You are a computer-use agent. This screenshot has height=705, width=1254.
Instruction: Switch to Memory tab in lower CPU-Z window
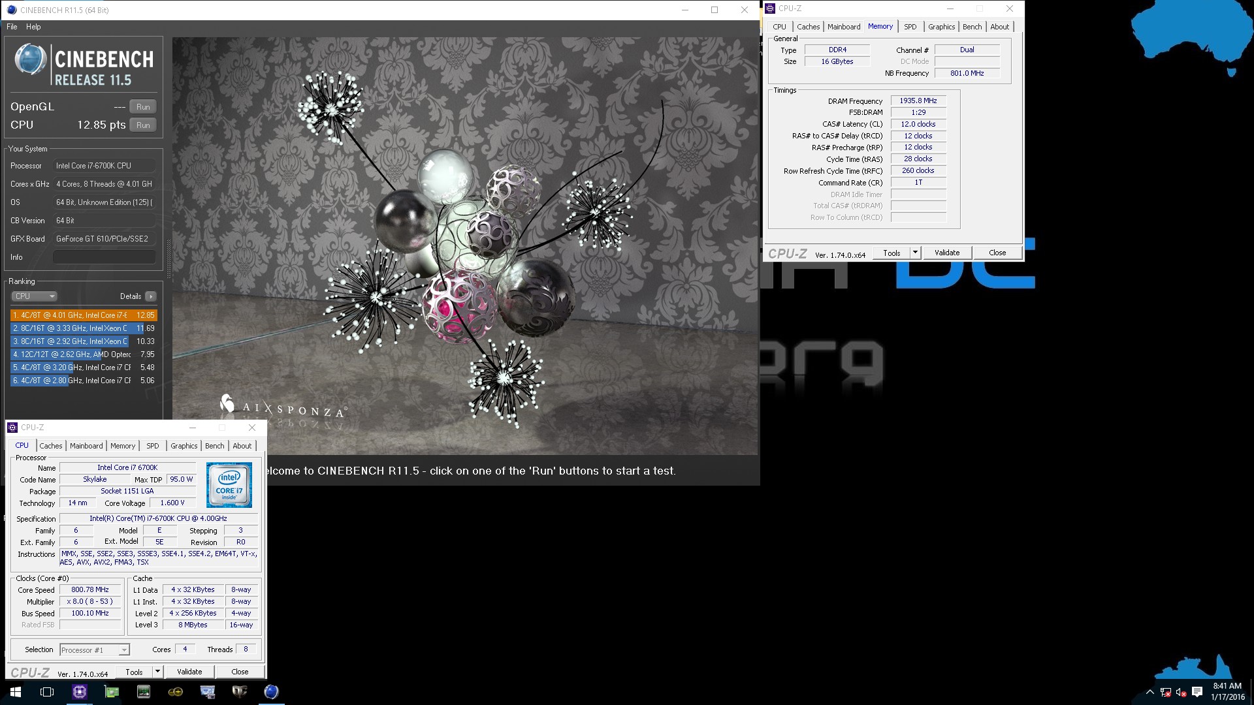(123, 446)
